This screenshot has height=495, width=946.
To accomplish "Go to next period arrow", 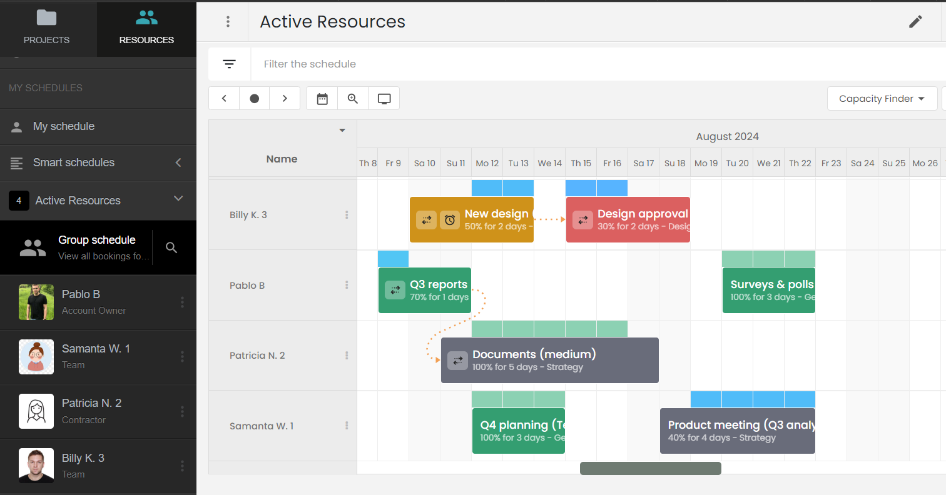I will 285,99.
